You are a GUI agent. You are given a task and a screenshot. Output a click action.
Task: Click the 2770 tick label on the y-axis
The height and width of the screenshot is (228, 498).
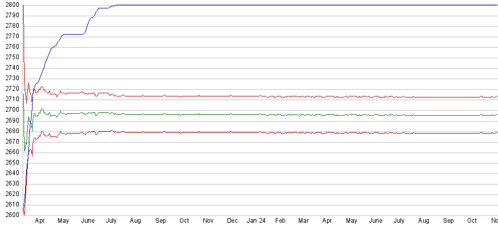point(10,37)
